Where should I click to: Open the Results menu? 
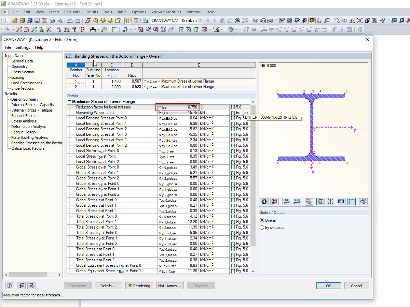92,12
